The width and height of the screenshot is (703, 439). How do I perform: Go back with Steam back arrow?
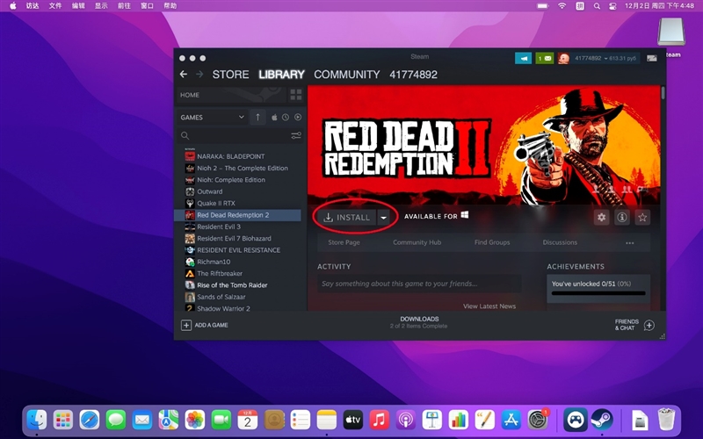coord(184,75)
